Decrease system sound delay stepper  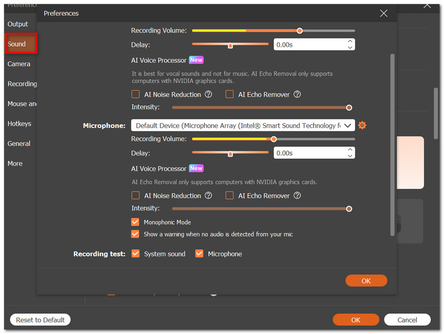click(350, 48)
